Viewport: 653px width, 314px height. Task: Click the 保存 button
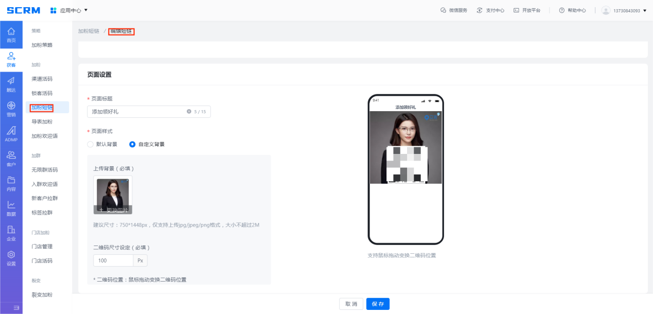(378, 304)
